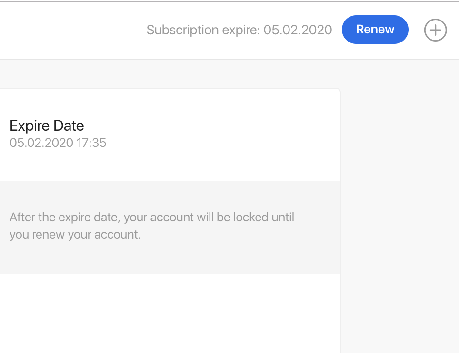Click the word 'Subscription' in the top bar
The height and width of the screenshot is (353, 459).
(182, 30)
